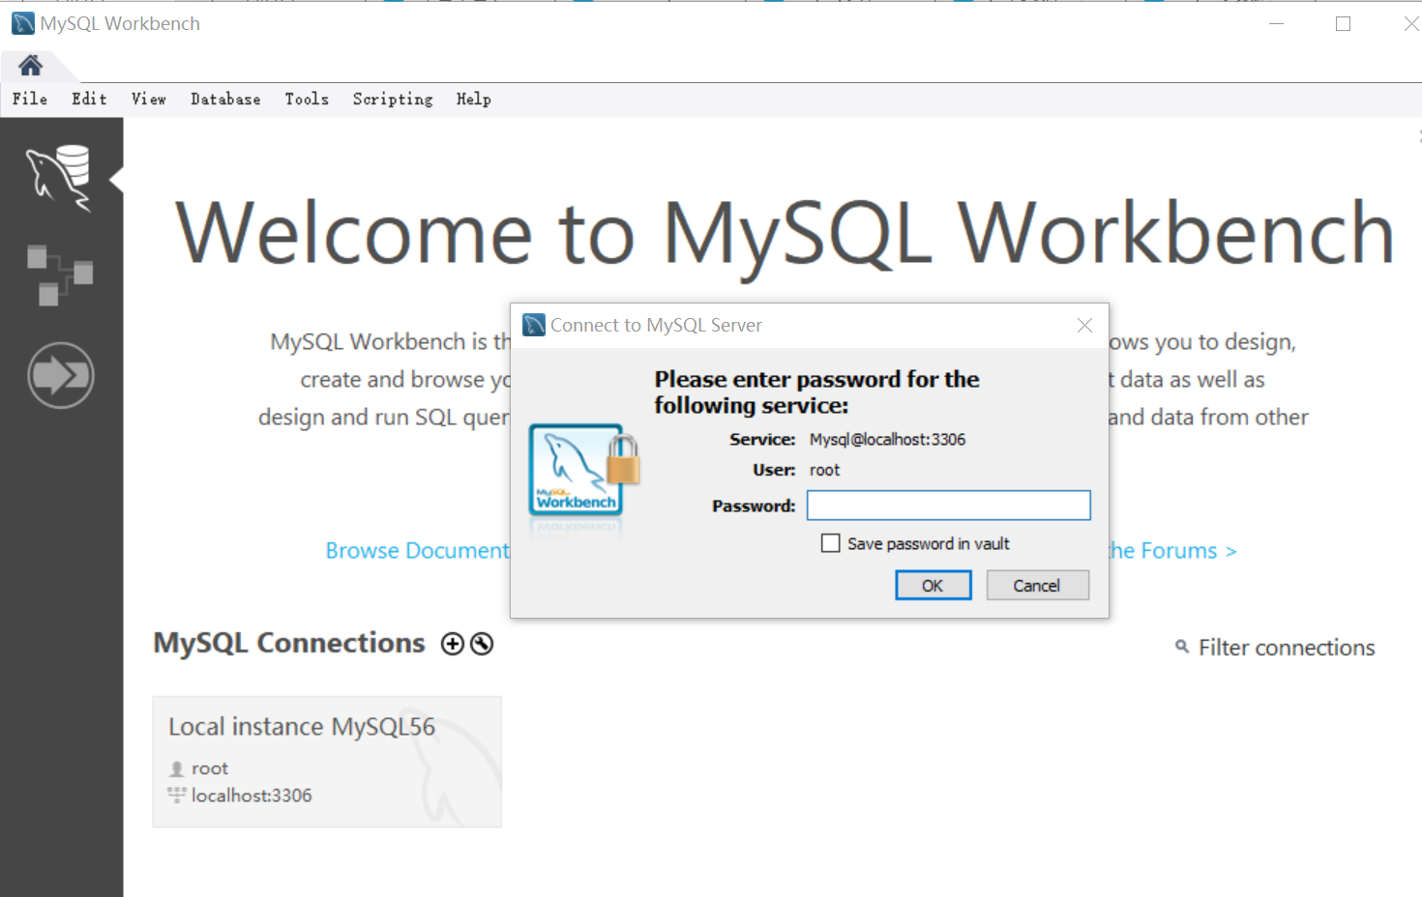This screenshot has width=1422, height=897.
Task: Click the MySQL Workbench title bar icon
Action: (x=23, y=23)
